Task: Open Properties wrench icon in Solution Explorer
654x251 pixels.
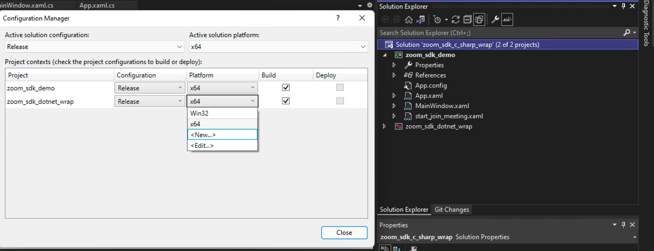Action: click(495, 20)
